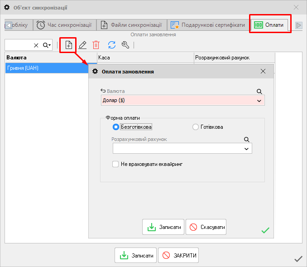The height and width of the screenshot is (267, 307).
Task: Open the search options dropdown arrow
Action: click(x=47, y=45)
